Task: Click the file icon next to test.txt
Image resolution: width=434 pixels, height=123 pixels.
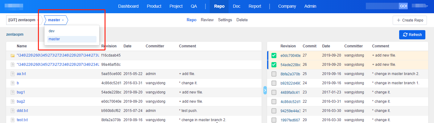Action: pyautogui.click(x=13, y=120)
